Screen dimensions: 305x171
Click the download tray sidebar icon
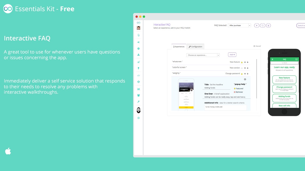tap(139, 55)
